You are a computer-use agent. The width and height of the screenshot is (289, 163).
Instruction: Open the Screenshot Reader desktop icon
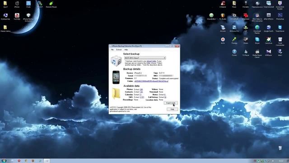click(280, 5)
